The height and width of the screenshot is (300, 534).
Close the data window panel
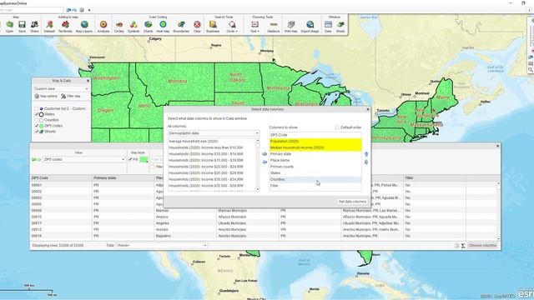click(497, 146)
